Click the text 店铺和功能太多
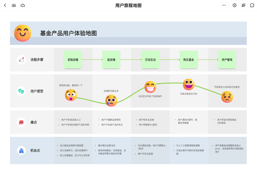 pyautogui.click(x=111, y=91)
